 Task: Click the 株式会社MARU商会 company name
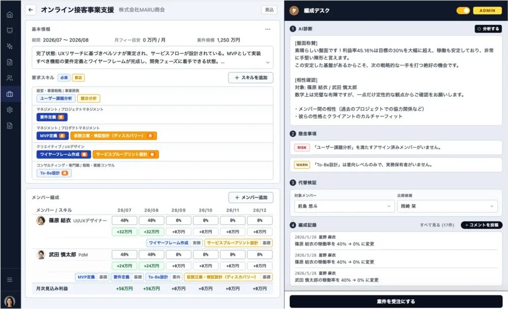coord(142,10)
